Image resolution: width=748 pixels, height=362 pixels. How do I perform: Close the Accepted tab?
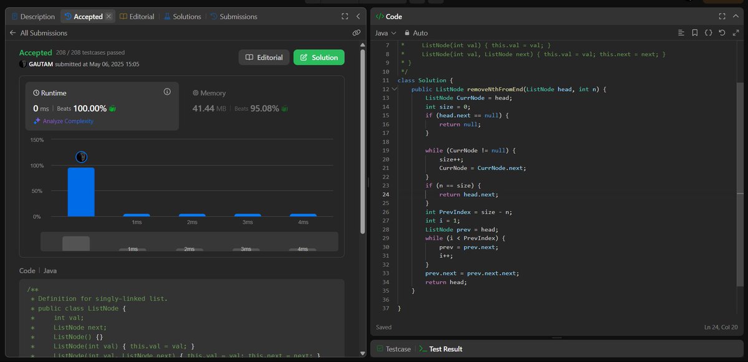click(108, 16)
